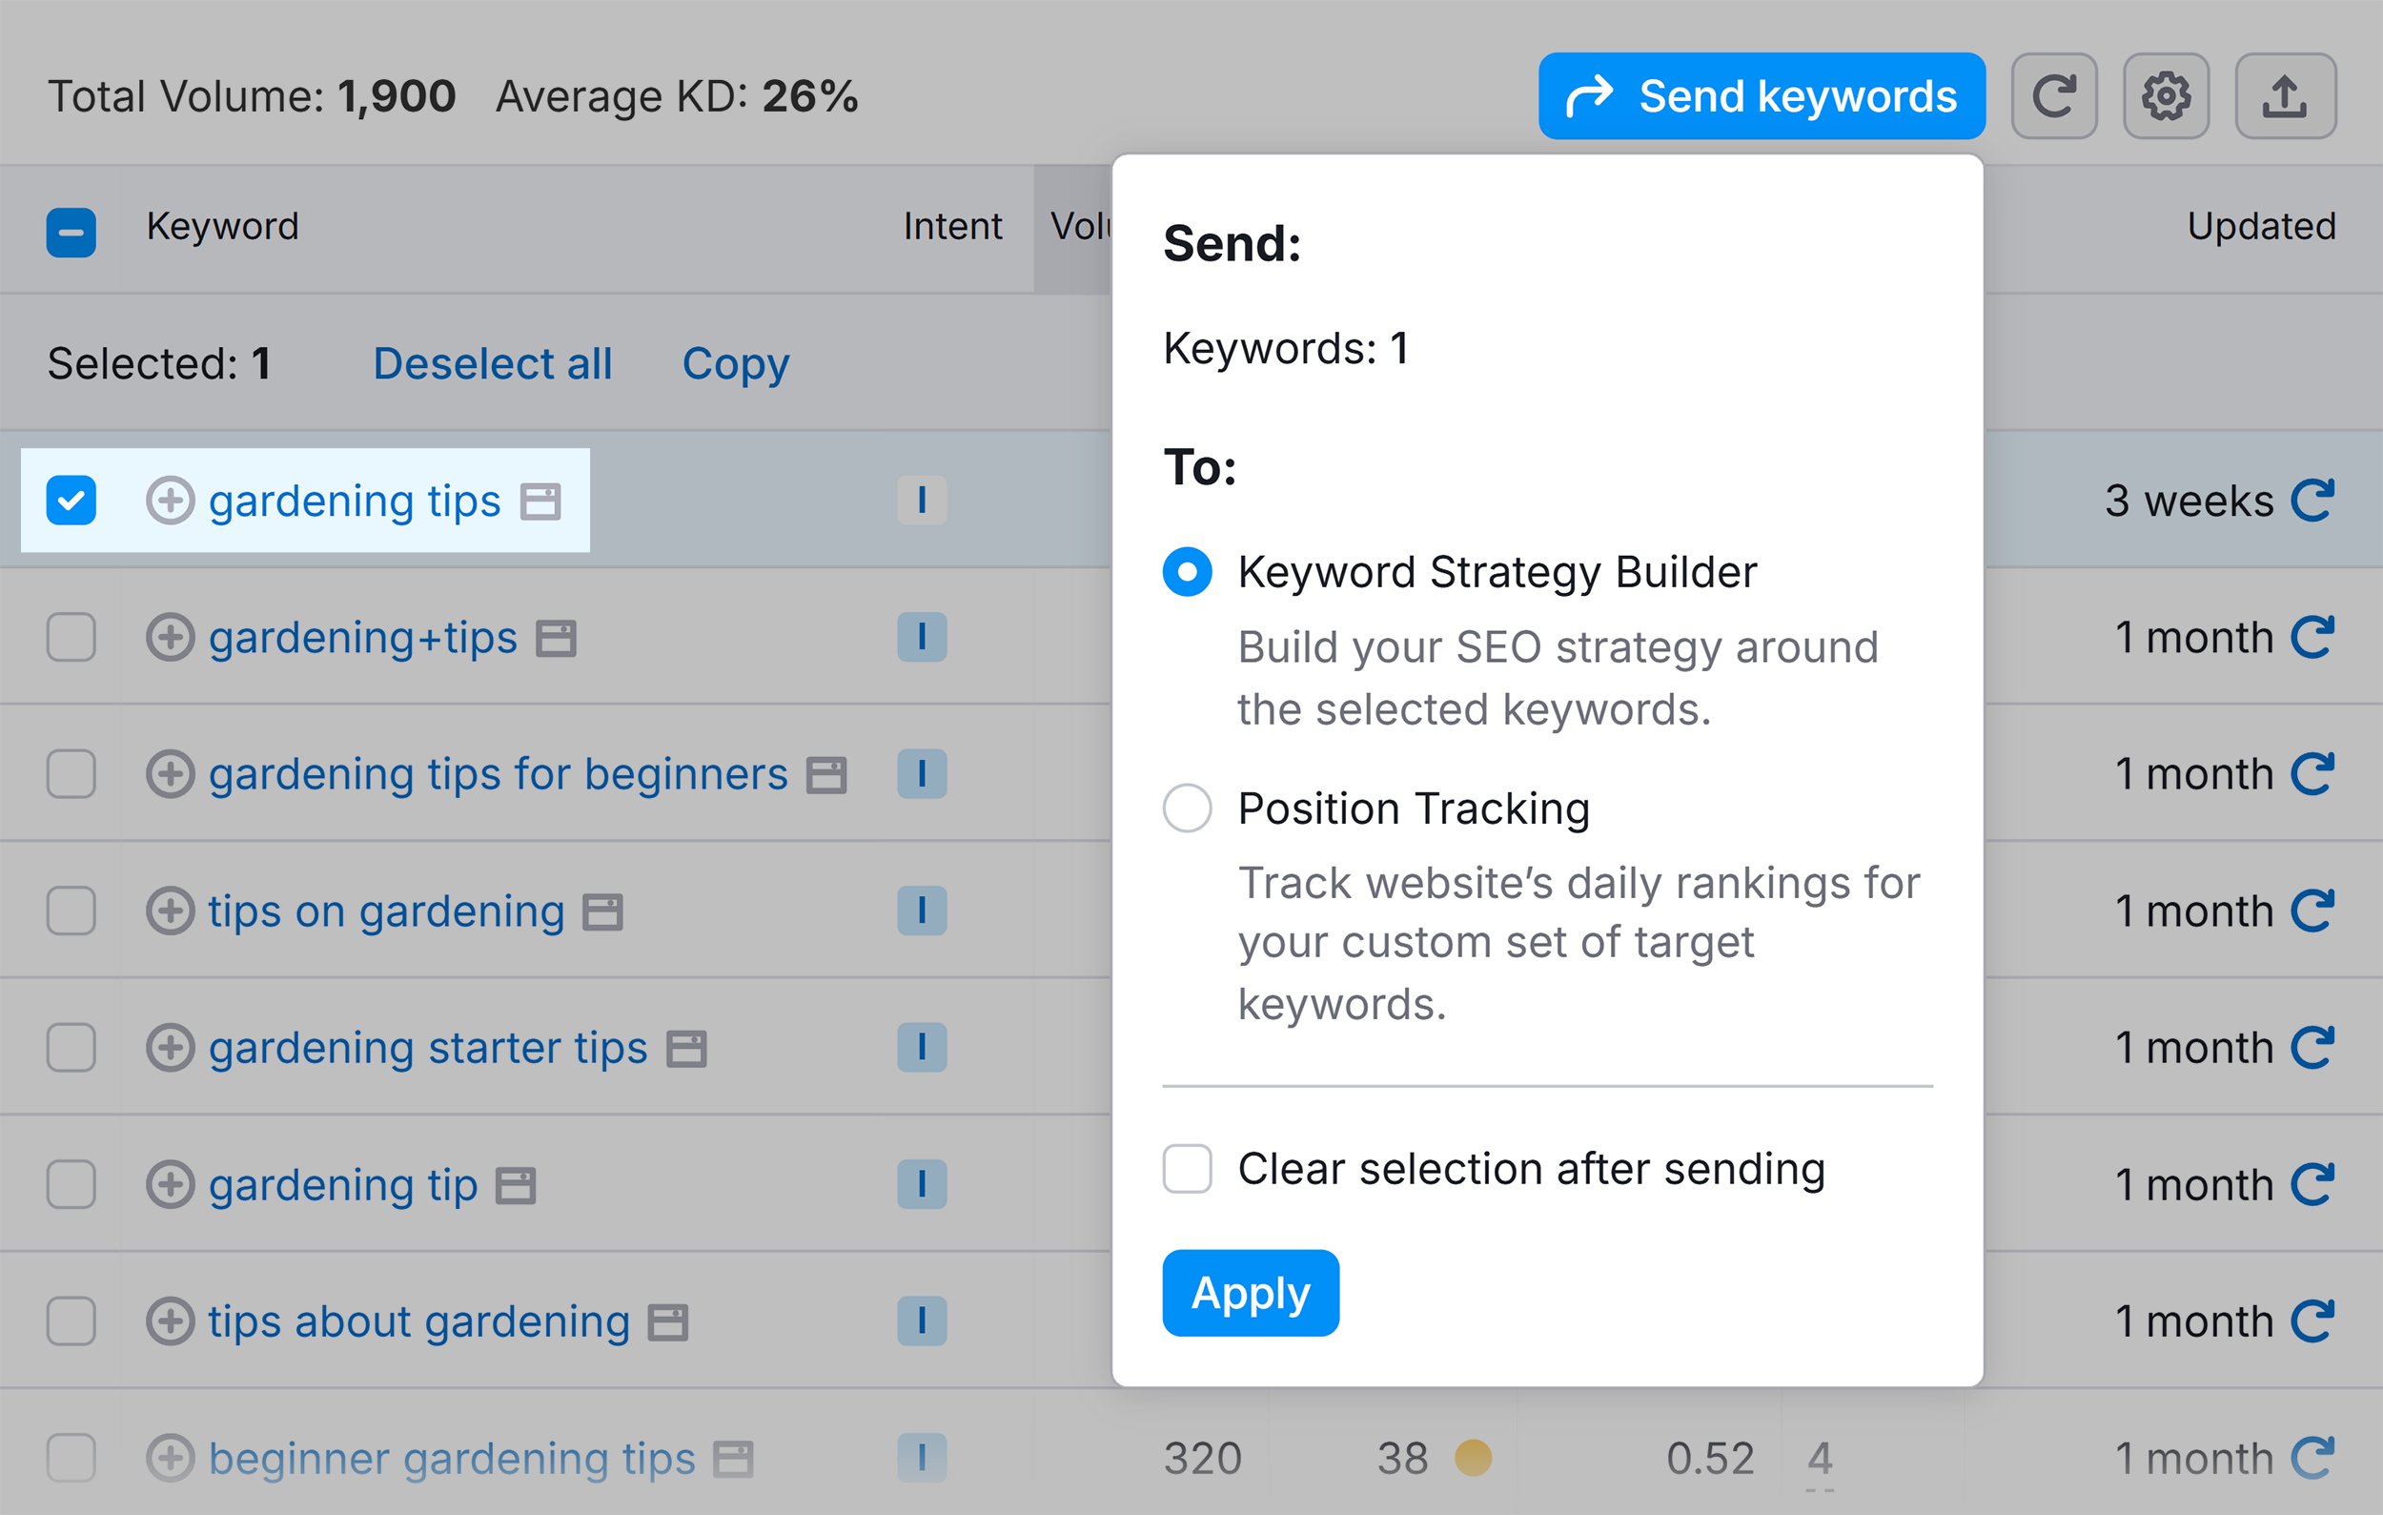This screenshot has width=2383, height=1515.
Task: Click the "Deselect all" link
Action: [x=492, y=363]
